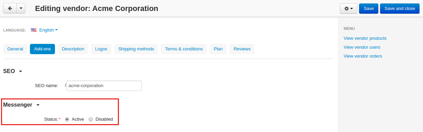Screen dimensions: 423x132
Task: Click the SEO name input field
Action: coord(104,86)
